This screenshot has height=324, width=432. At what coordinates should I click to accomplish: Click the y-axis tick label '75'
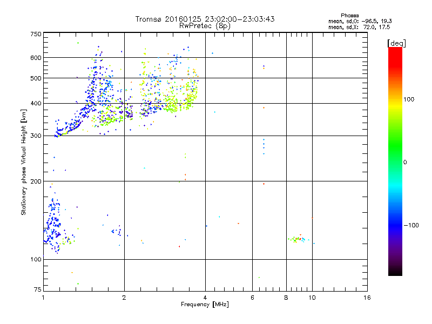point(38,289)
